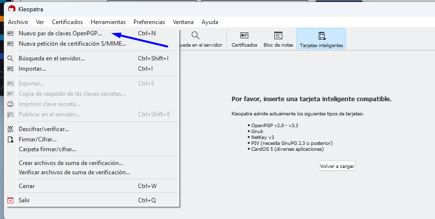435x219 pixels.
Task: Click the magnifier icon beside Búsqueda en el servidor menu entry
Action: pyautogui.click(x=10, y=58)
